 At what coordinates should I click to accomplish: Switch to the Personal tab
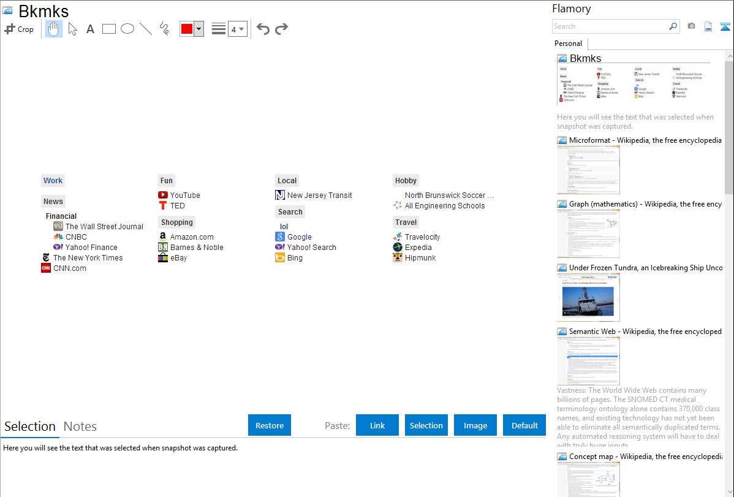(569, 44)
